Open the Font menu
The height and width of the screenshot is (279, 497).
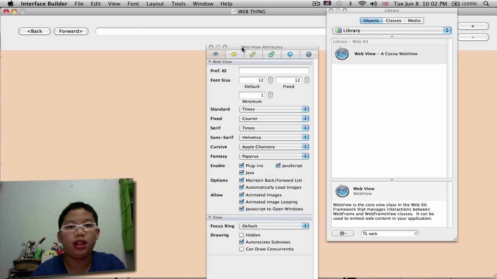coord(133,4)
